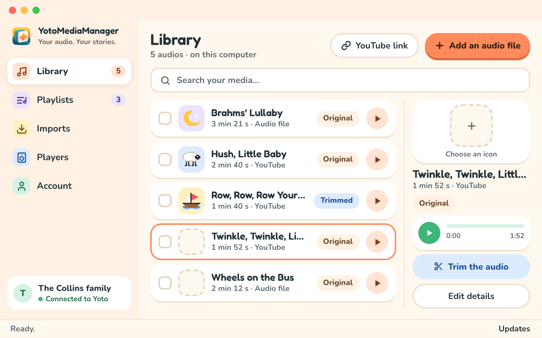Image resolution: width=542 pixels, height=338 pixels.
Task: Click the Playlists count badge 3
Action: click(x=119, y=100)
